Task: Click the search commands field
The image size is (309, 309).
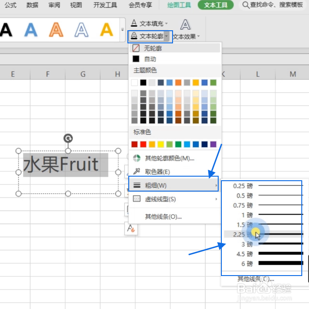Action: coord(273,5)
